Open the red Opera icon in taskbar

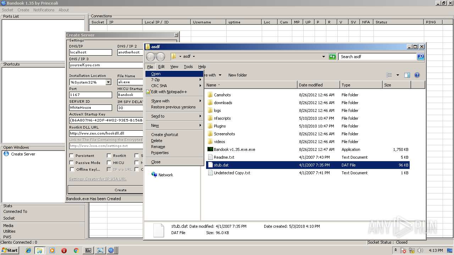tap(64, 250)
